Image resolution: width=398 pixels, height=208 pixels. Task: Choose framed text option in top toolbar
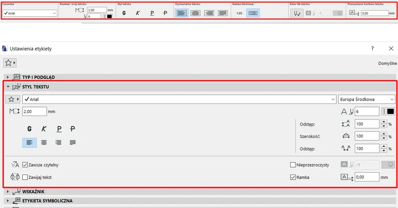[253, 13]
